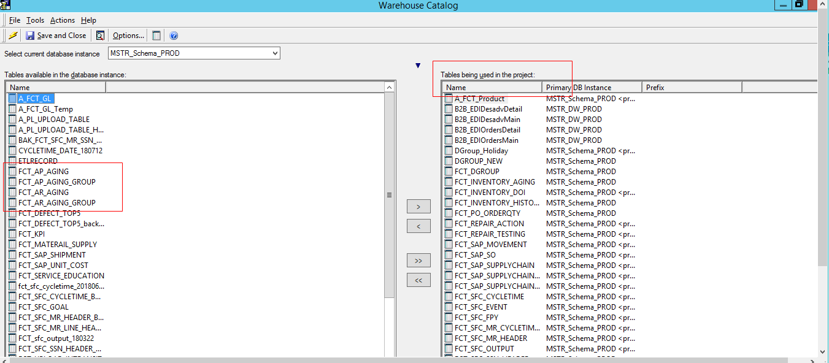Click the Warehouse Catalog title bar app icon
Screen dimensions: 829x363
pyautogui.click(x=6, y=6)
